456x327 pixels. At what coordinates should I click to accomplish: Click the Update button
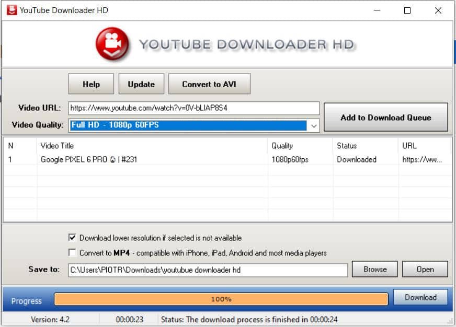click(141, 84)
